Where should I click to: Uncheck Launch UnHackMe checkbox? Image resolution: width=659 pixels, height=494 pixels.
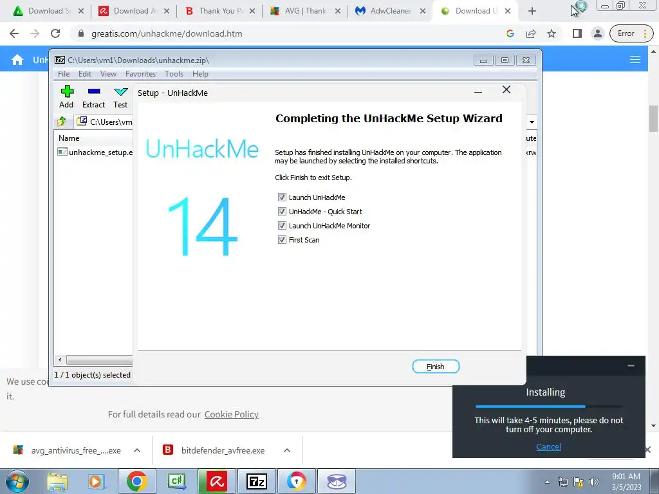click(x=282, y=197)
